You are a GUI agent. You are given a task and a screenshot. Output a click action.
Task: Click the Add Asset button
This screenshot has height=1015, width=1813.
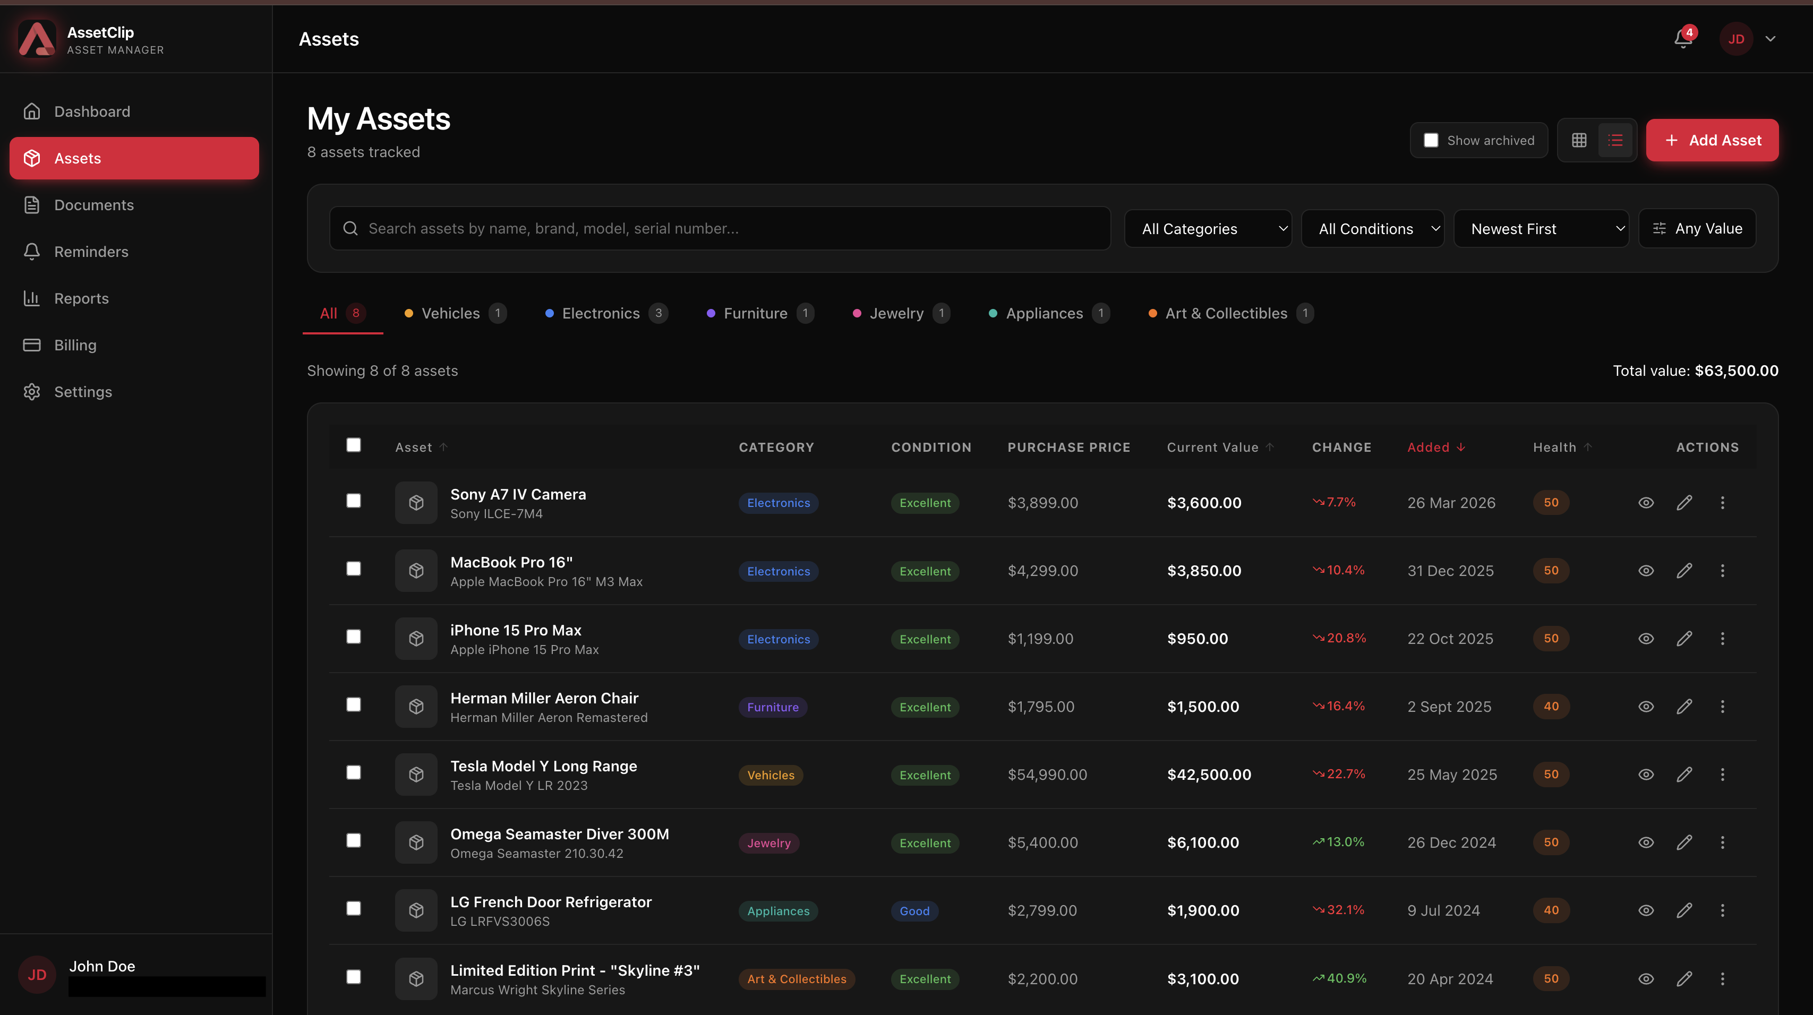click(1712, 140)
